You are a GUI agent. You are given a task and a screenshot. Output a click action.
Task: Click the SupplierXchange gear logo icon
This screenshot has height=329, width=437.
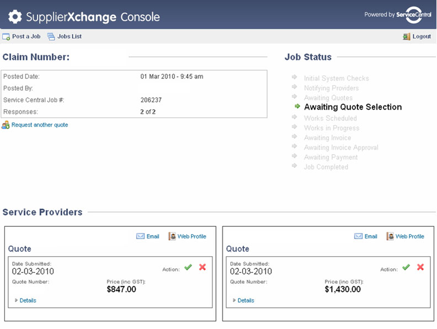pos(15,17)
